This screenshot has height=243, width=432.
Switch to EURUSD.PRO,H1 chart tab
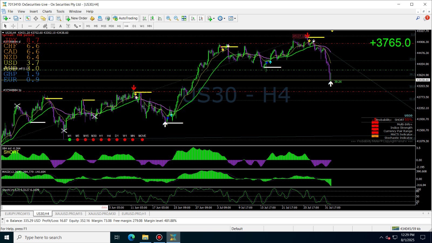134,214
